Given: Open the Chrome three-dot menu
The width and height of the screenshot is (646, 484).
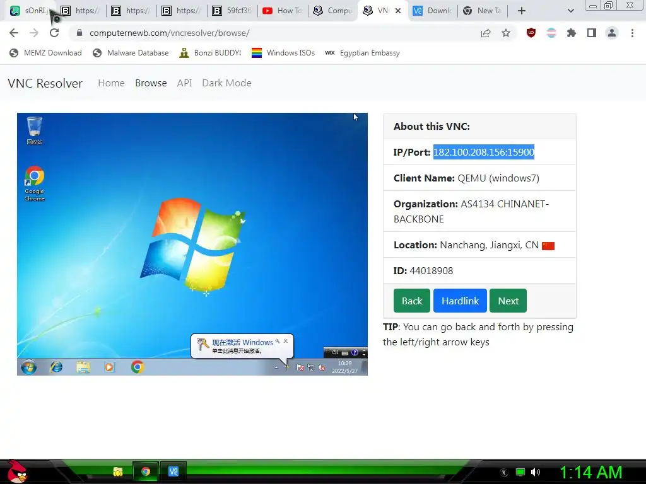Looking at the screenshot, I should 632,33.
